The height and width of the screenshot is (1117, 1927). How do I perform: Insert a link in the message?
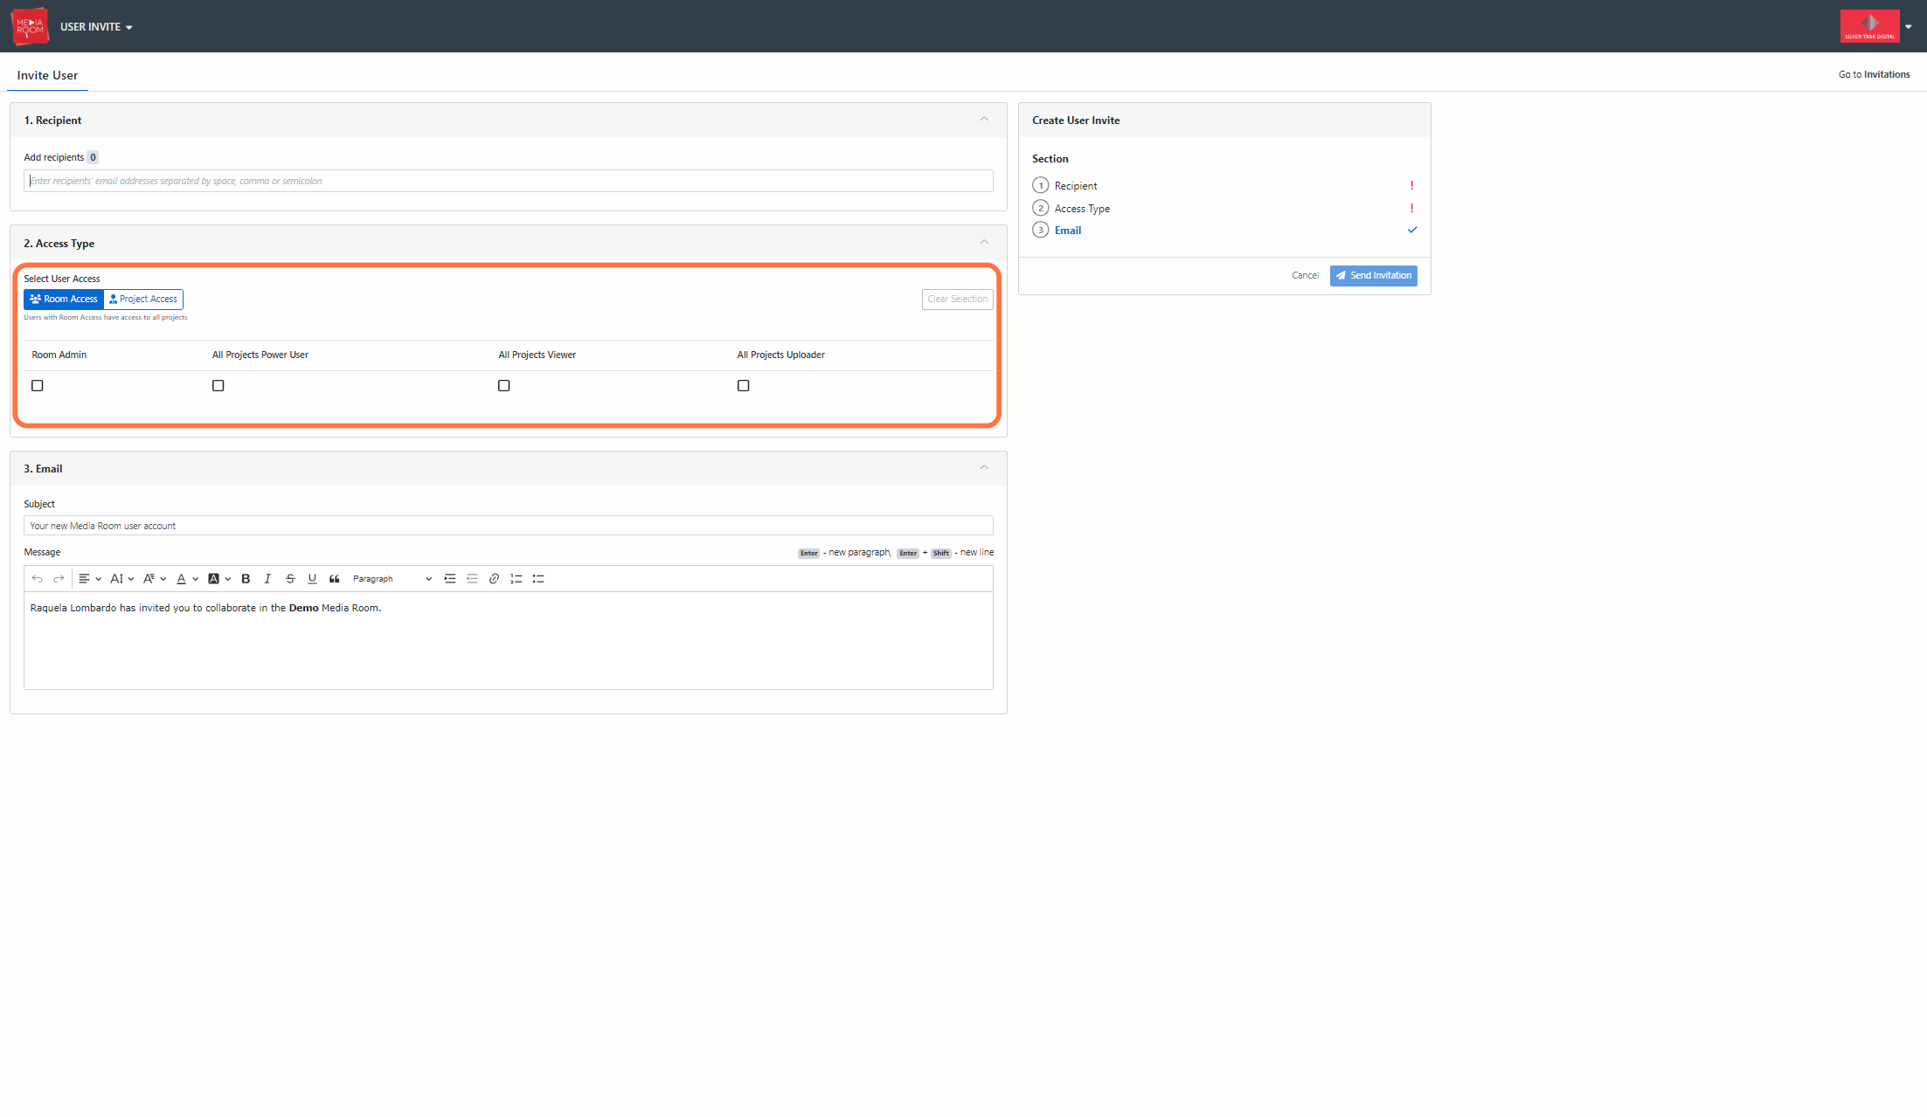point(494,579)
